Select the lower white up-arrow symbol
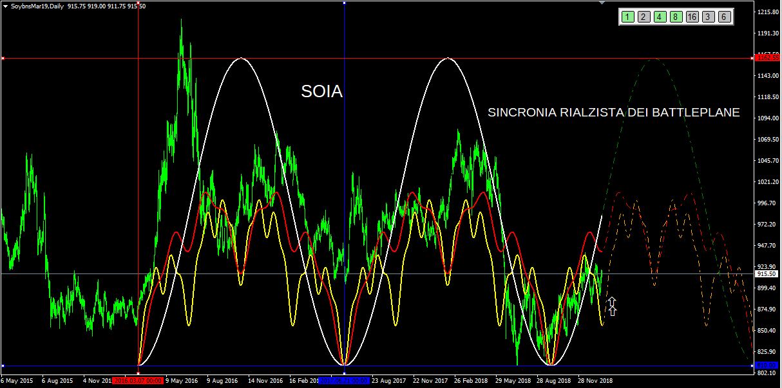Viewport: 782px width, 388px height. point(612,311)
